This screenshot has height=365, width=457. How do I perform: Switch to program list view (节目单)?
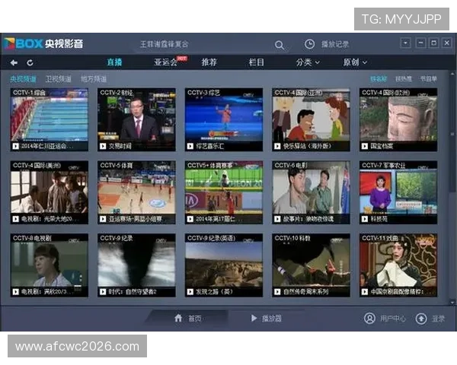click(x=428, y=79)
